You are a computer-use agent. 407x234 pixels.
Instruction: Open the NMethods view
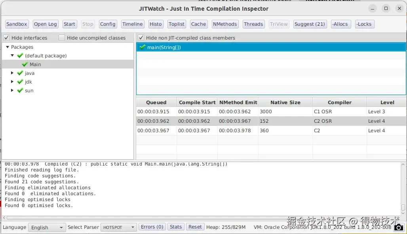click(x=225, y=24)
